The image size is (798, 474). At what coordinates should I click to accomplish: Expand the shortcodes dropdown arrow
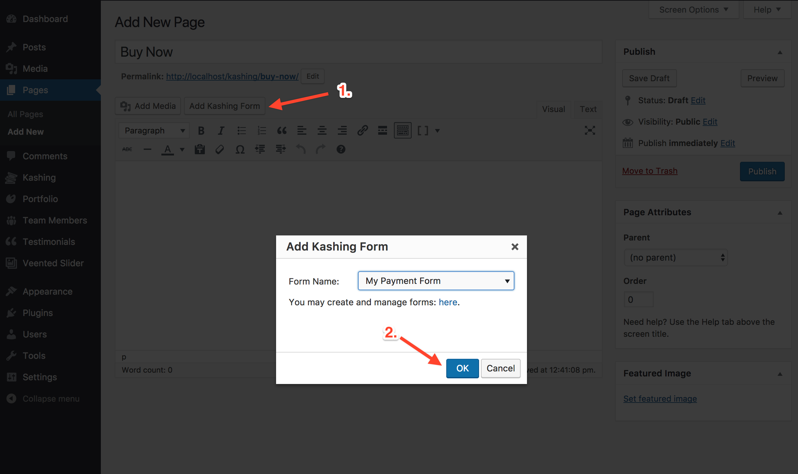coord(437,131)
